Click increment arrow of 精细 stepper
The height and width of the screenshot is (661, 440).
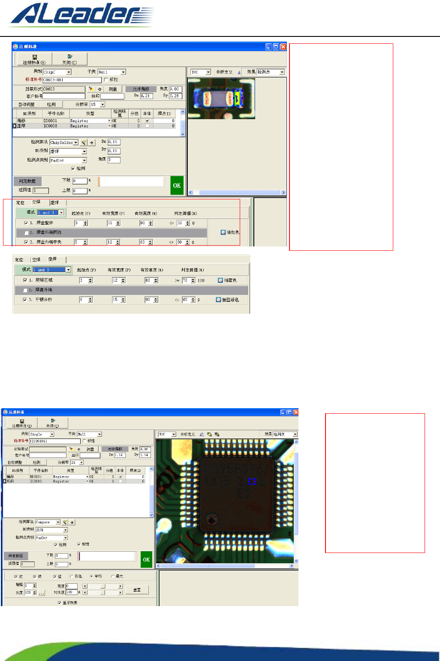click(x=34, y=585)
